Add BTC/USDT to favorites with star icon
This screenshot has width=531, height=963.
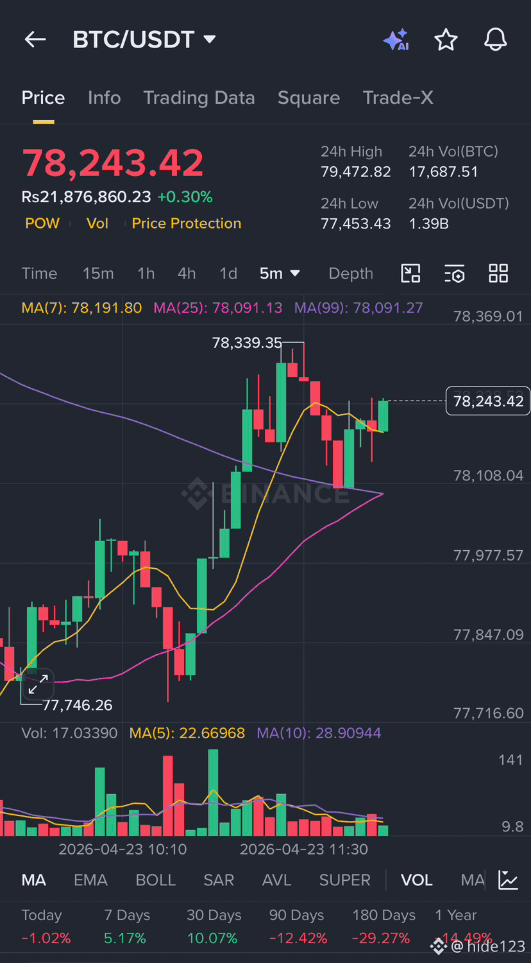point(446,40)
